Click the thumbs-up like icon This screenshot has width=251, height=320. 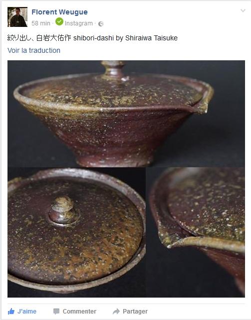pyautogui.click(x=11, y=312)
